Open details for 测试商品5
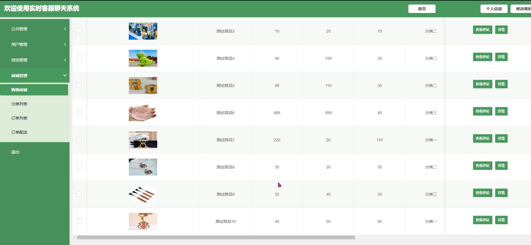 click(x=501, y=84)
